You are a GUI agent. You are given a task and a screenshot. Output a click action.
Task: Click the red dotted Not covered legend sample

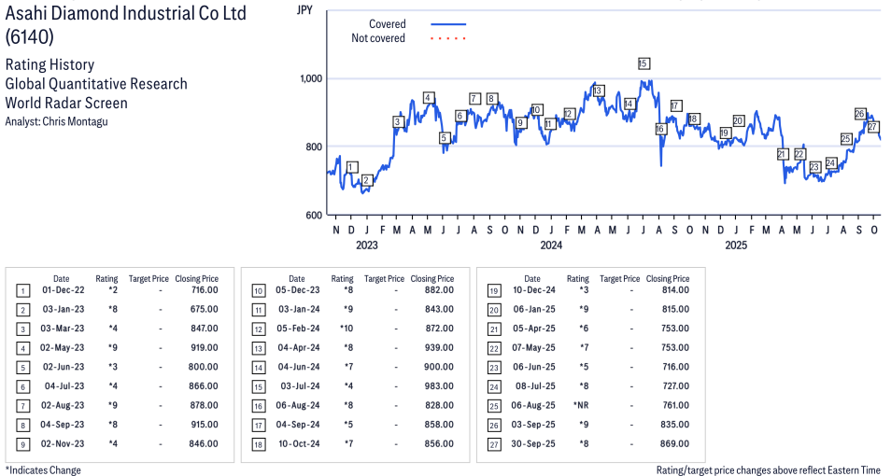[x=448, y=38]
